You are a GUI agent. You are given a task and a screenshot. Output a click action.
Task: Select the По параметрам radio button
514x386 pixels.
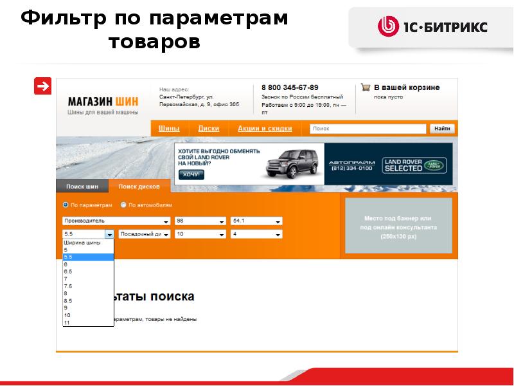point(66,205)
